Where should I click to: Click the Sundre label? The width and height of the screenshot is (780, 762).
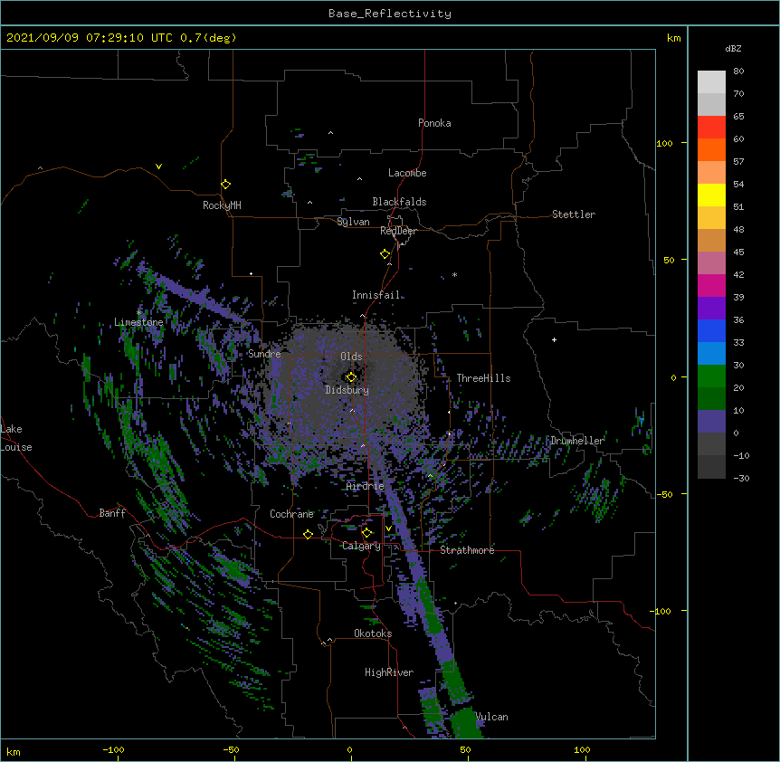[x=264, y=354]
